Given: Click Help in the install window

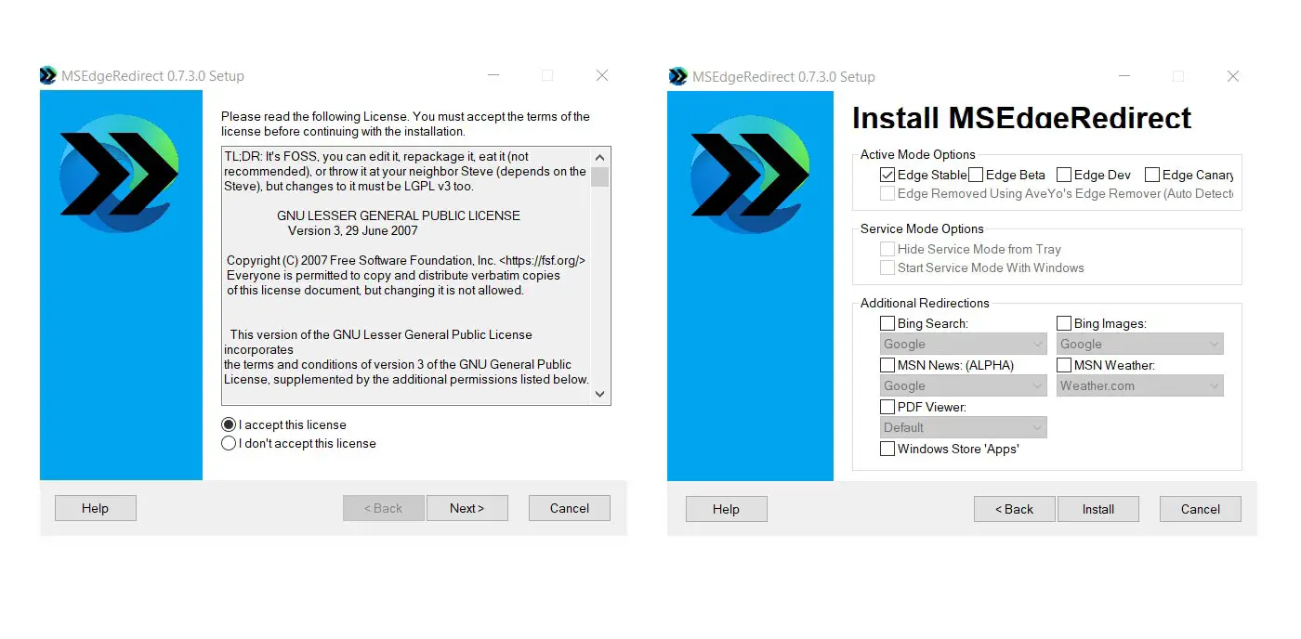Looking at the screenshot, I should click(726, 509).
